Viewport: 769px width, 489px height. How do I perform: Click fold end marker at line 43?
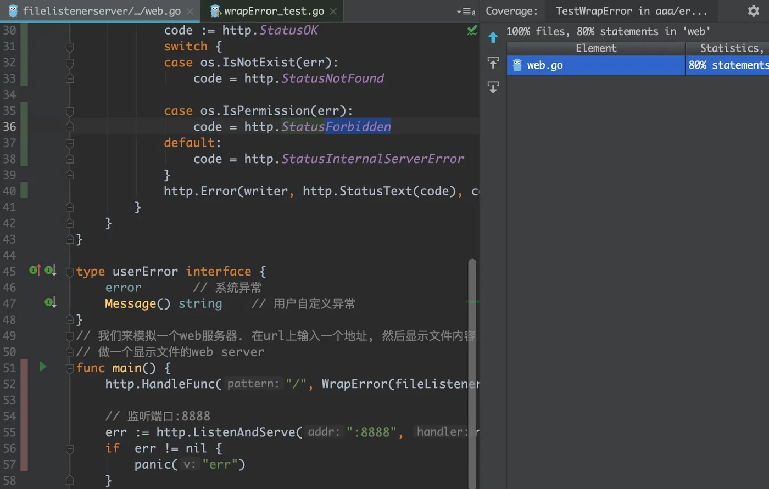(x=70, y=239)
